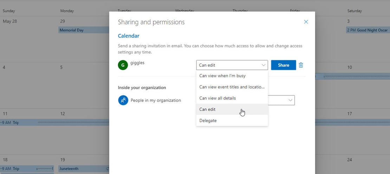Click the People in my organization icon

123,100
